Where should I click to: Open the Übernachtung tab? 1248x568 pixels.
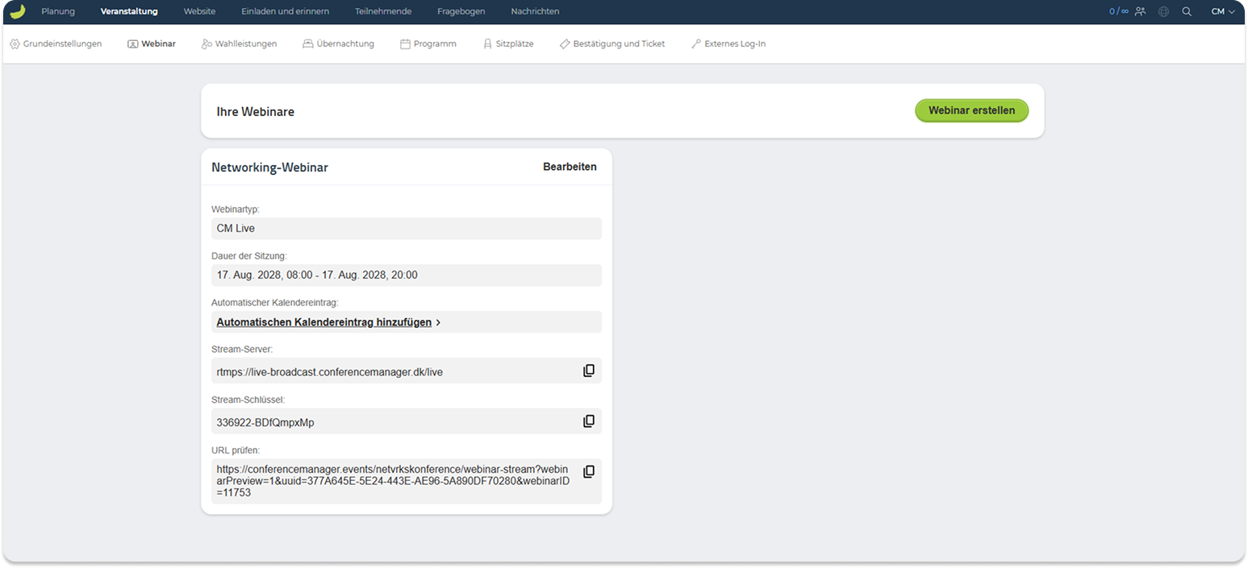pos(338,44)
